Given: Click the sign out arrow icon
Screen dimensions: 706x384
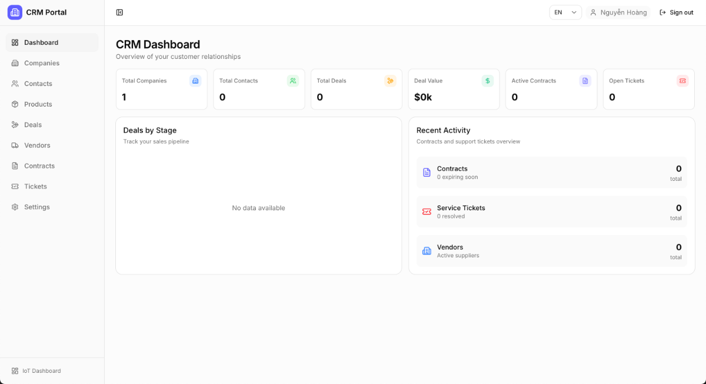Looking at the screenshot, I should point(663,12).
